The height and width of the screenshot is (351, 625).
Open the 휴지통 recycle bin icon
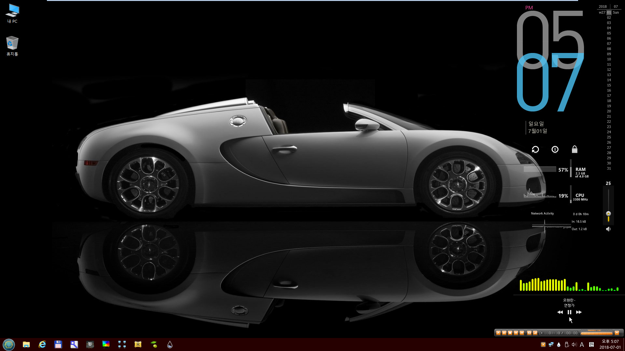[12, 46]
